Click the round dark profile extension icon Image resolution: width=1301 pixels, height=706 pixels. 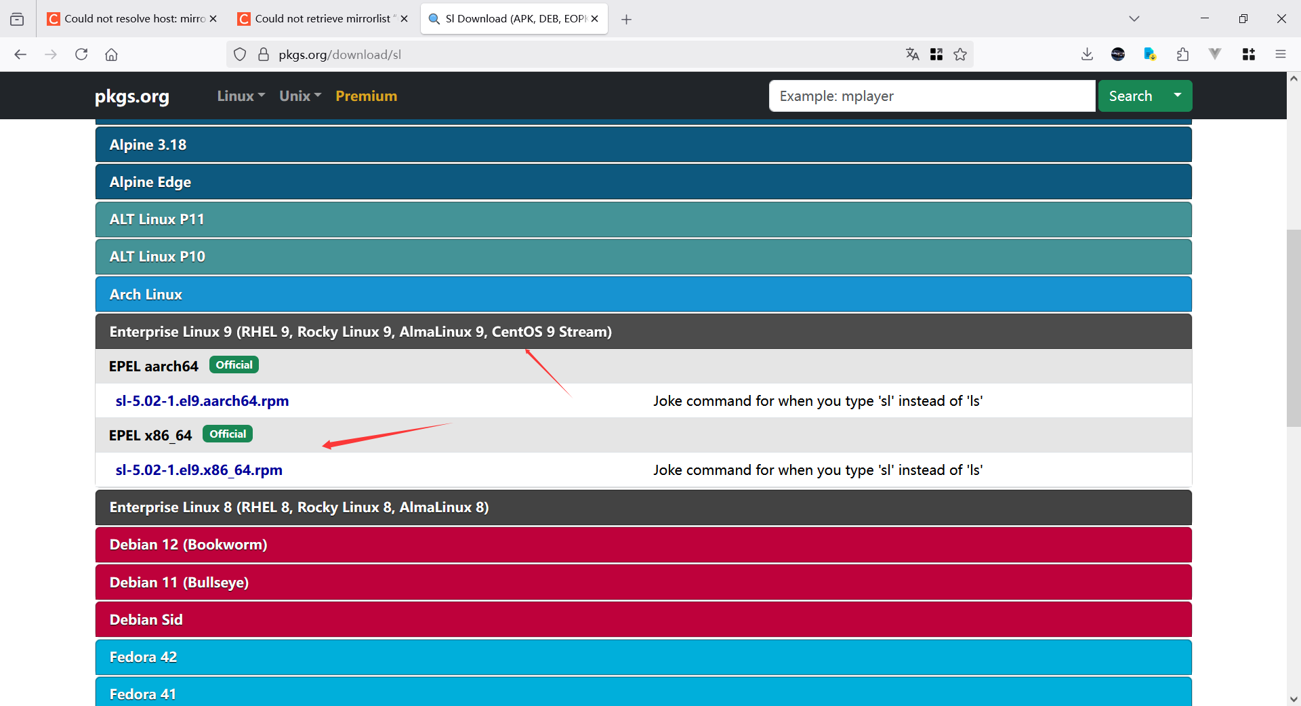click(x=1118, y=54)
